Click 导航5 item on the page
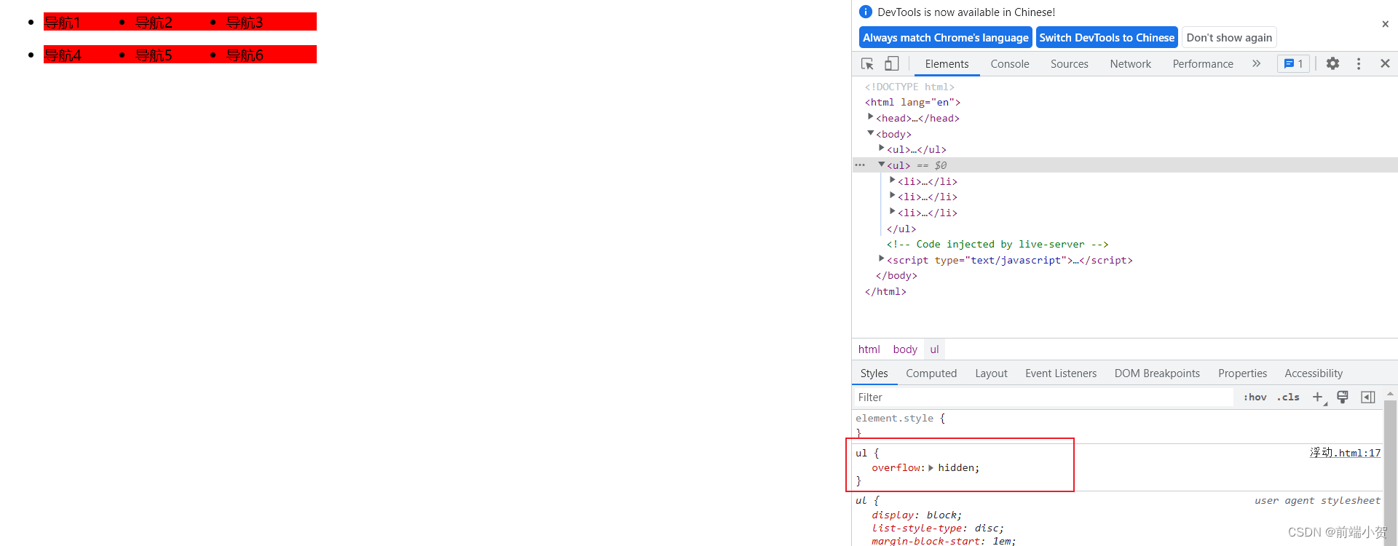 coord(154,55)
